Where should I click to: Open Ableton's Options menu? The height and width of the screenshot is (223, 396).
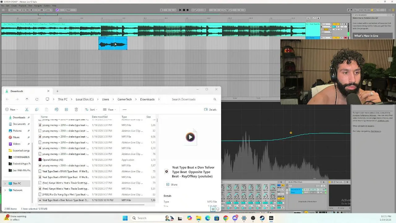47,6
